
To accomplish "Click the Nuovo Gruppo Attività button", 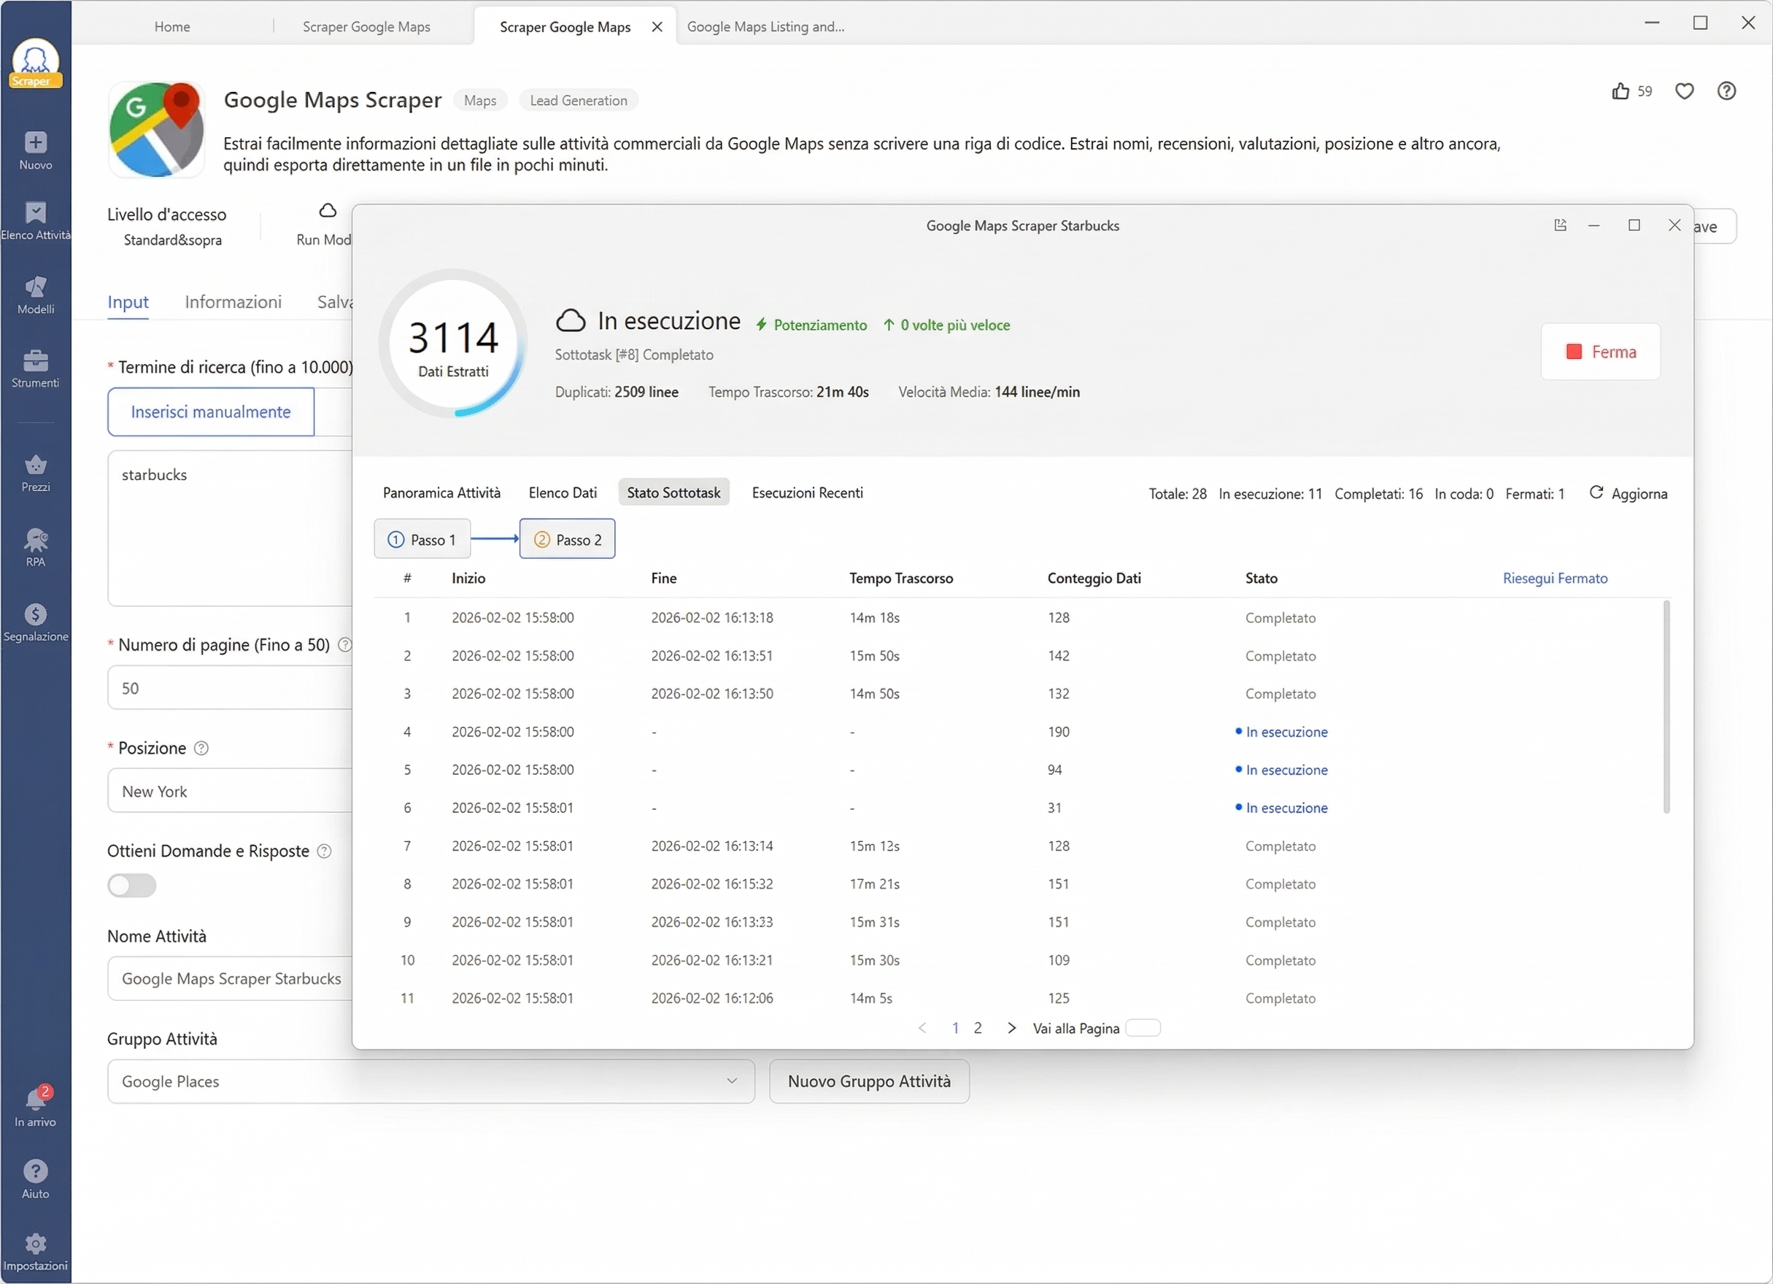I will [x=869, y=1082].
